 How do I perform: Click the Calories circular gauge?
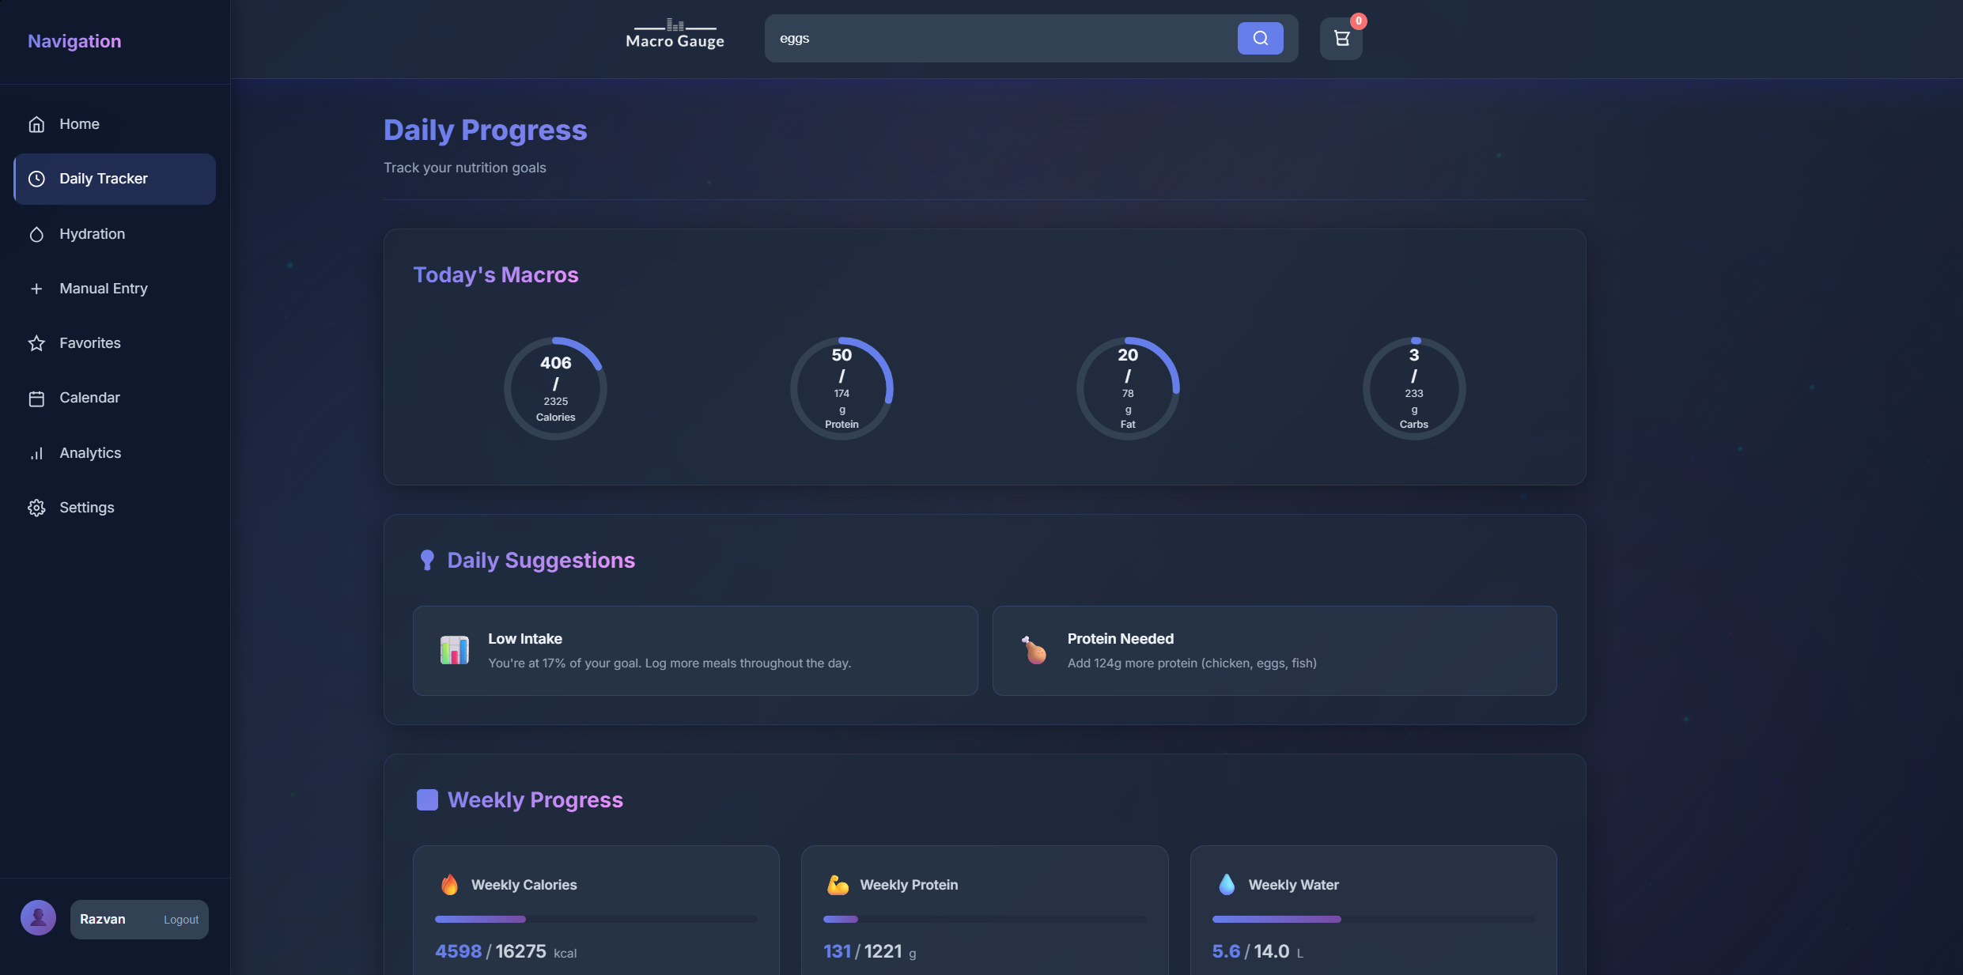tap(555, 388)
